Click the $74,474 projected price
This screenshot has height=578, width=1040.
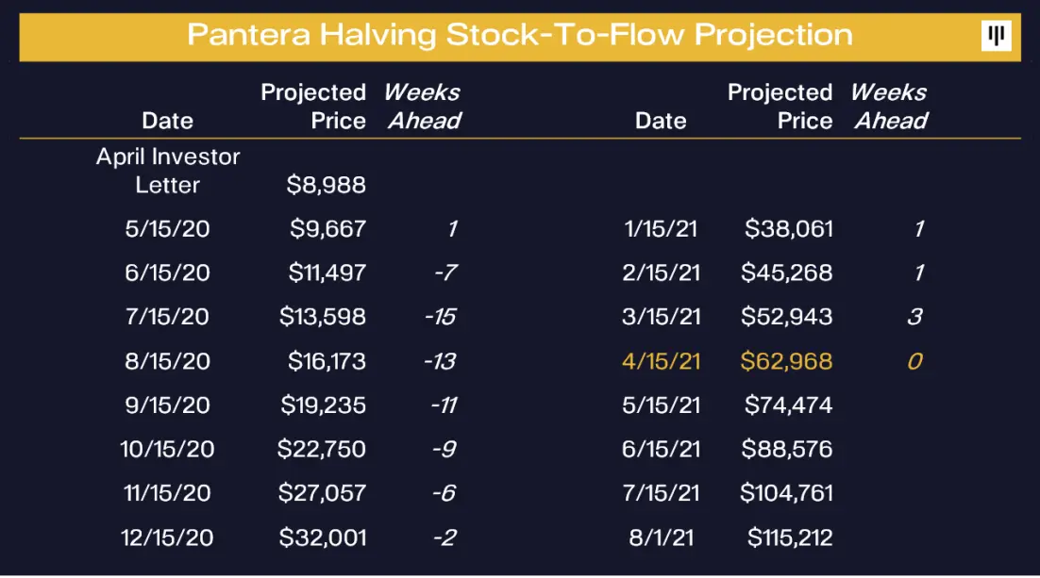pyautogui.click(x=788, y=405)
